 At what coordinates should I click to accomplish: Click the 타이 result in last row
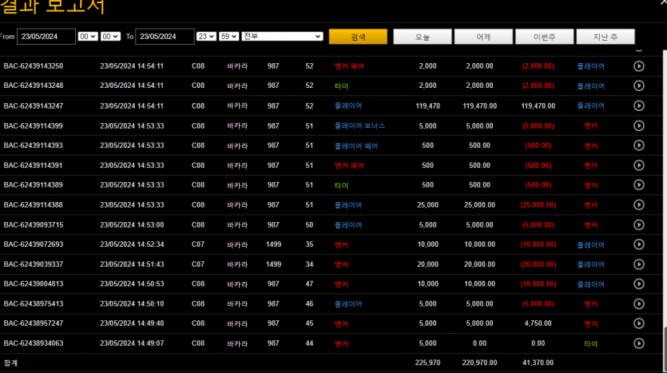click(x=591, y=343)
